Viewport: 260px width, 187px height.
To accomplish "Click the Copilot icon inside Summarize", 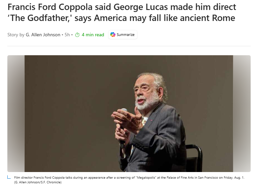I will click(113, 35).
